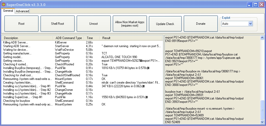This screenshot has width=266, height=126.
Task: Expand the Exploit dropdown arrow
Action: coord(250,24)
